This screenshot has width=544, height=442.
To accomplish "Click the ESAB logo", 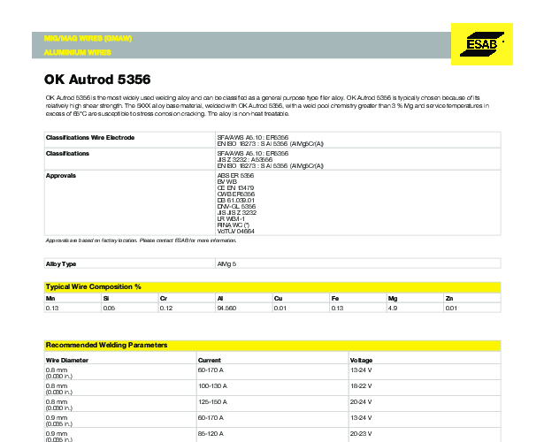I will pyautogui.click(x=482, y=44).
